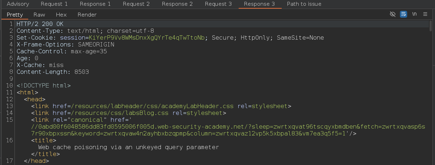Open the hamburger options menu
The width and height of the screenshot is (435, 165).
pyautogui.click(x=425, y=14)
